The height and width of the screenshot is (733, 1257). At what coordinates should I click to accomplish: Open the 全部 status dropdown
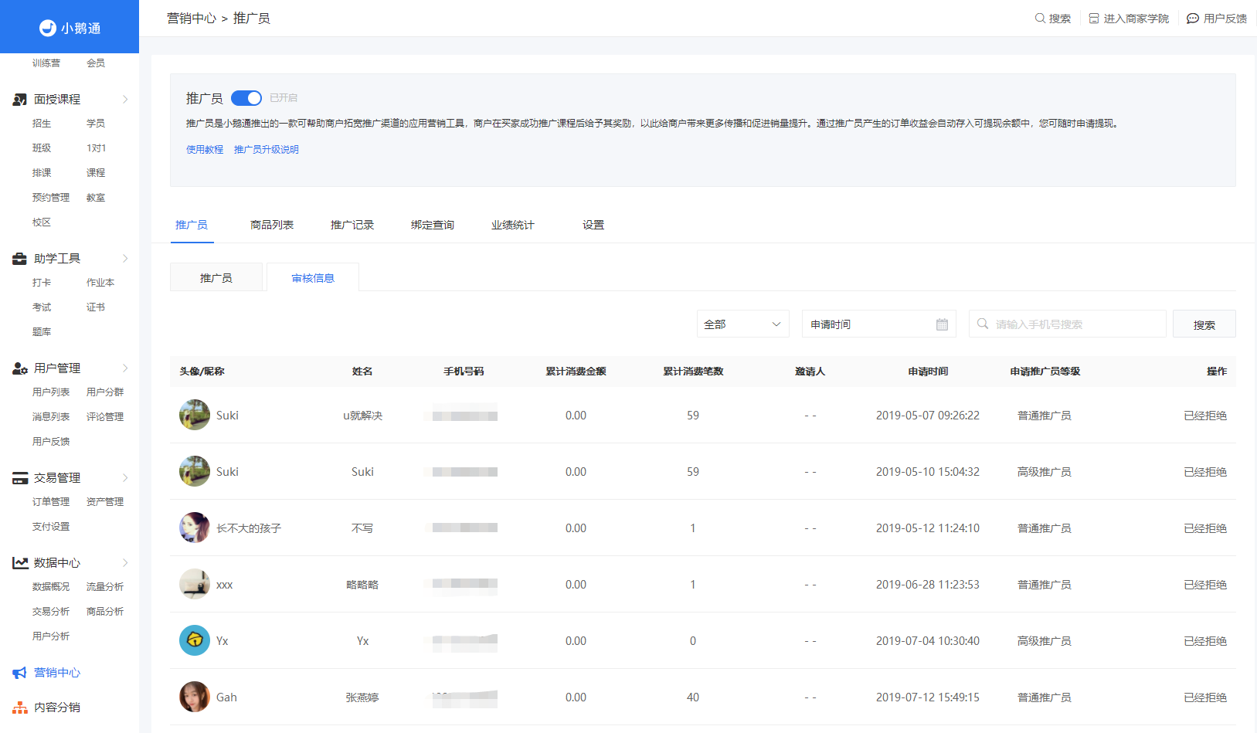742,324
